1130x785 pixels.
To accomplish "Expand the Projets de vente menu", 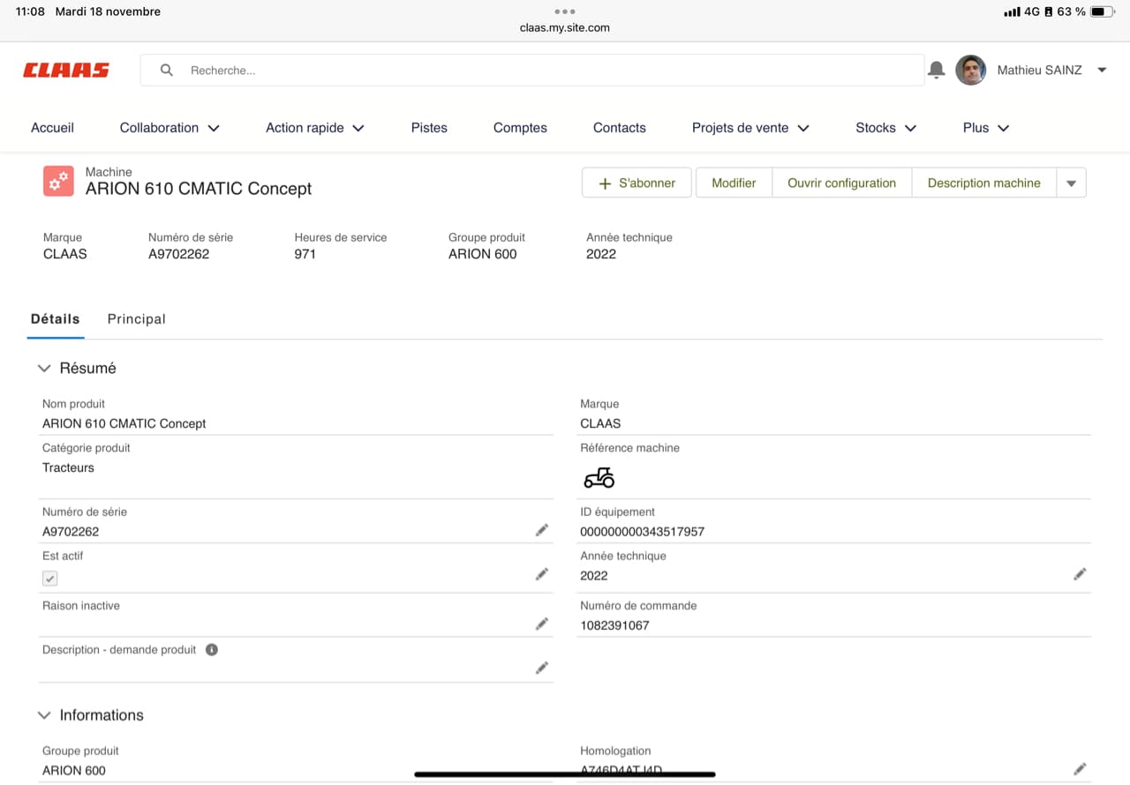I will [750, 128].
